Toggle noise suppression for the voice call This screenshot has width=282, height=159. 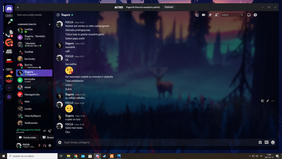click(x=44, y=131)
